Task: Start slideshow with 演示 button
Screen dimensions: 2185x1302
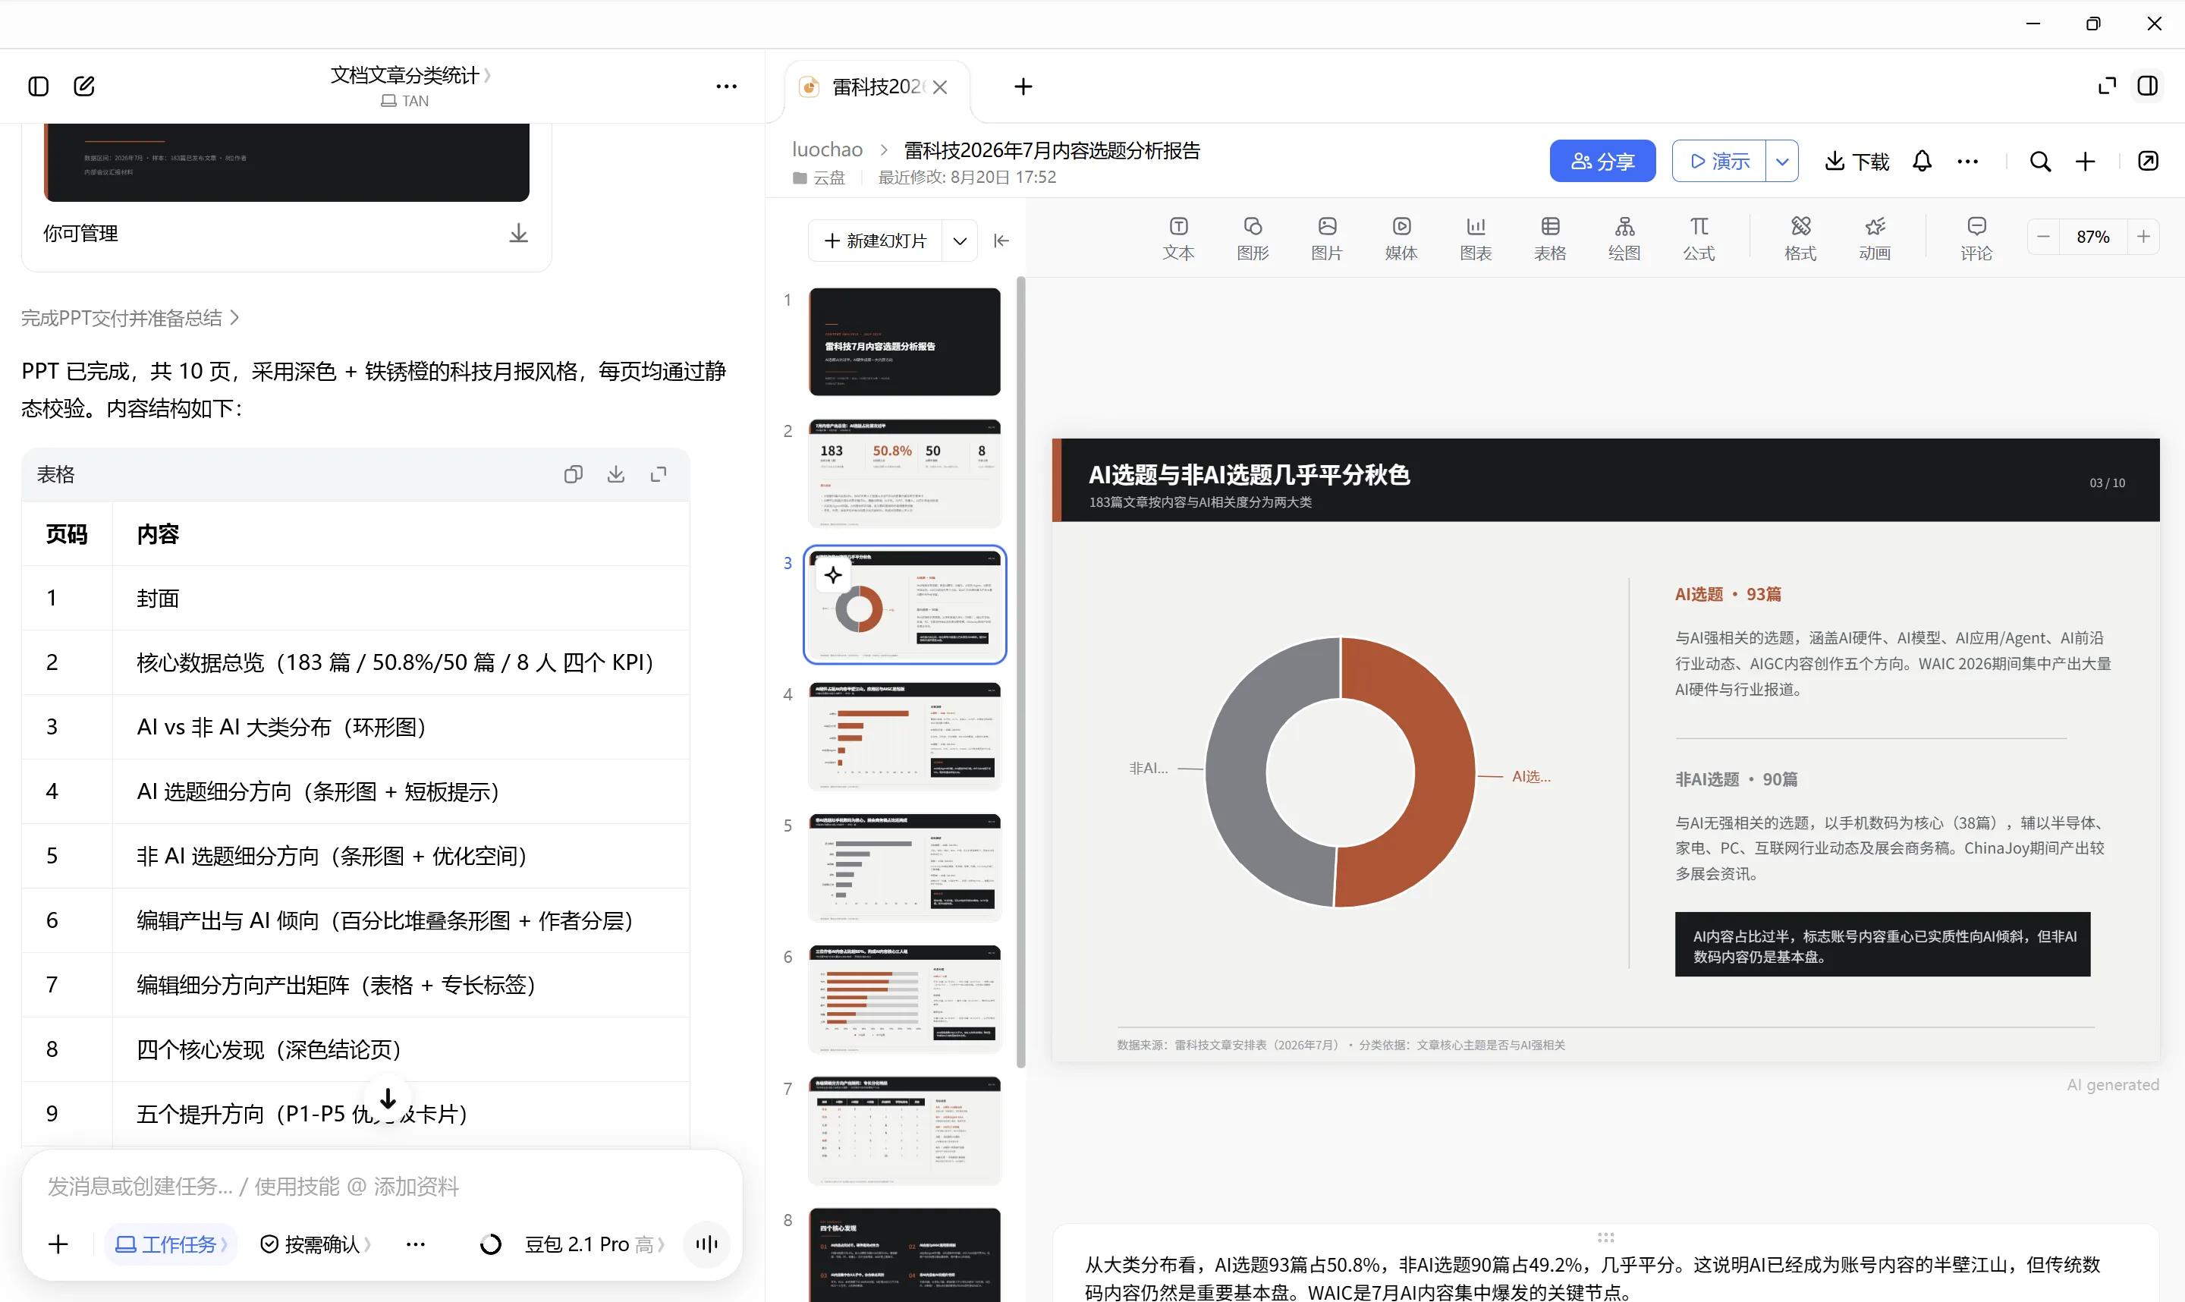Action: click(x=1719, y=162)
